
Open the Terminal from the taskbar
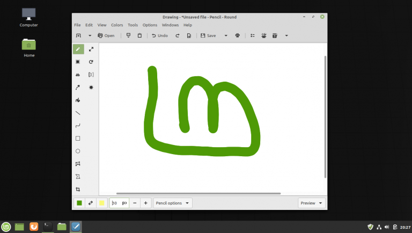[48, 227]
